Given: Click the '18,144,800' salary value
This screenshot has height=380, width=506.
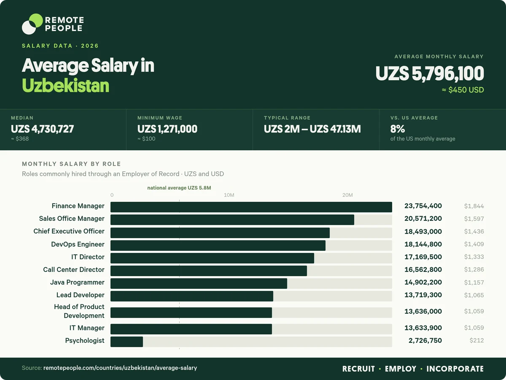Looking at the screenshot, I should click(423, 244).
